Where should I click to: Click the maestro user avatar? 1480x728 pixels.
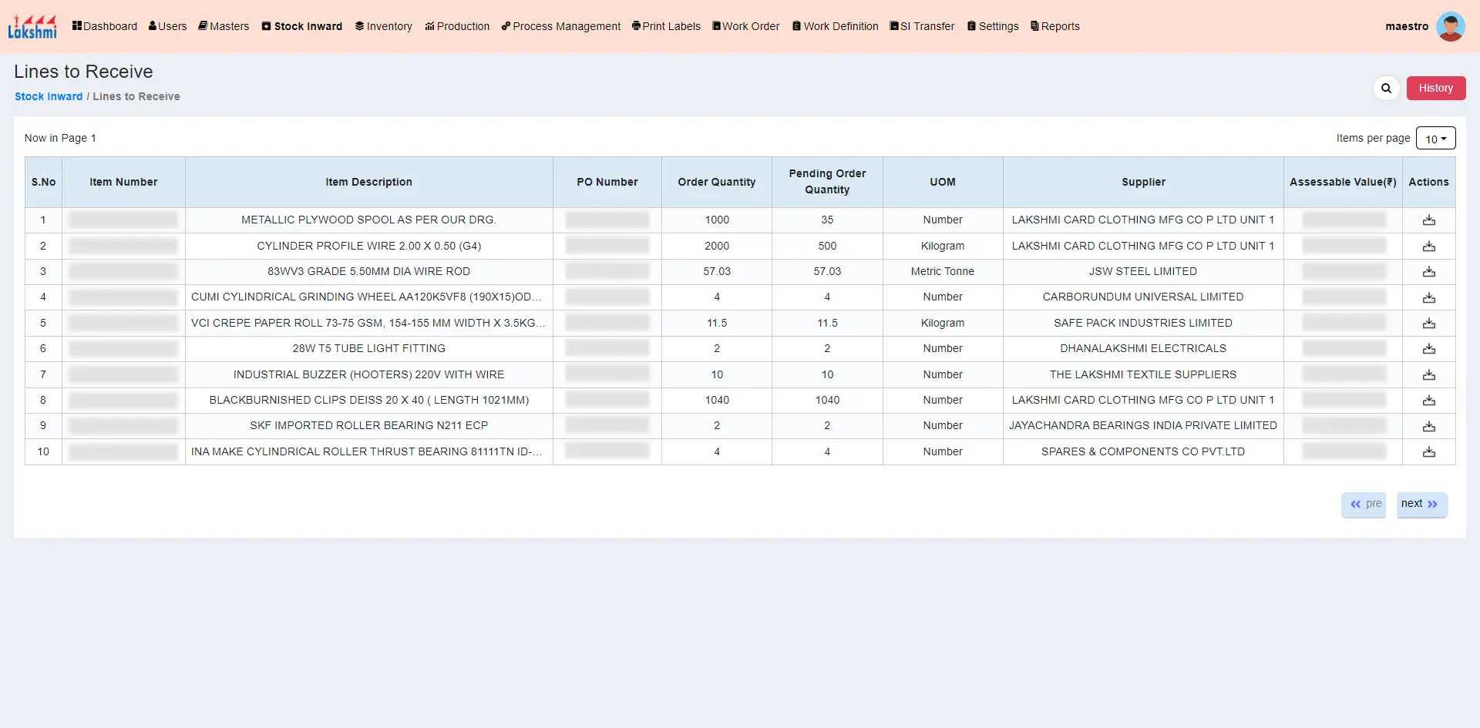[1450, 26]
